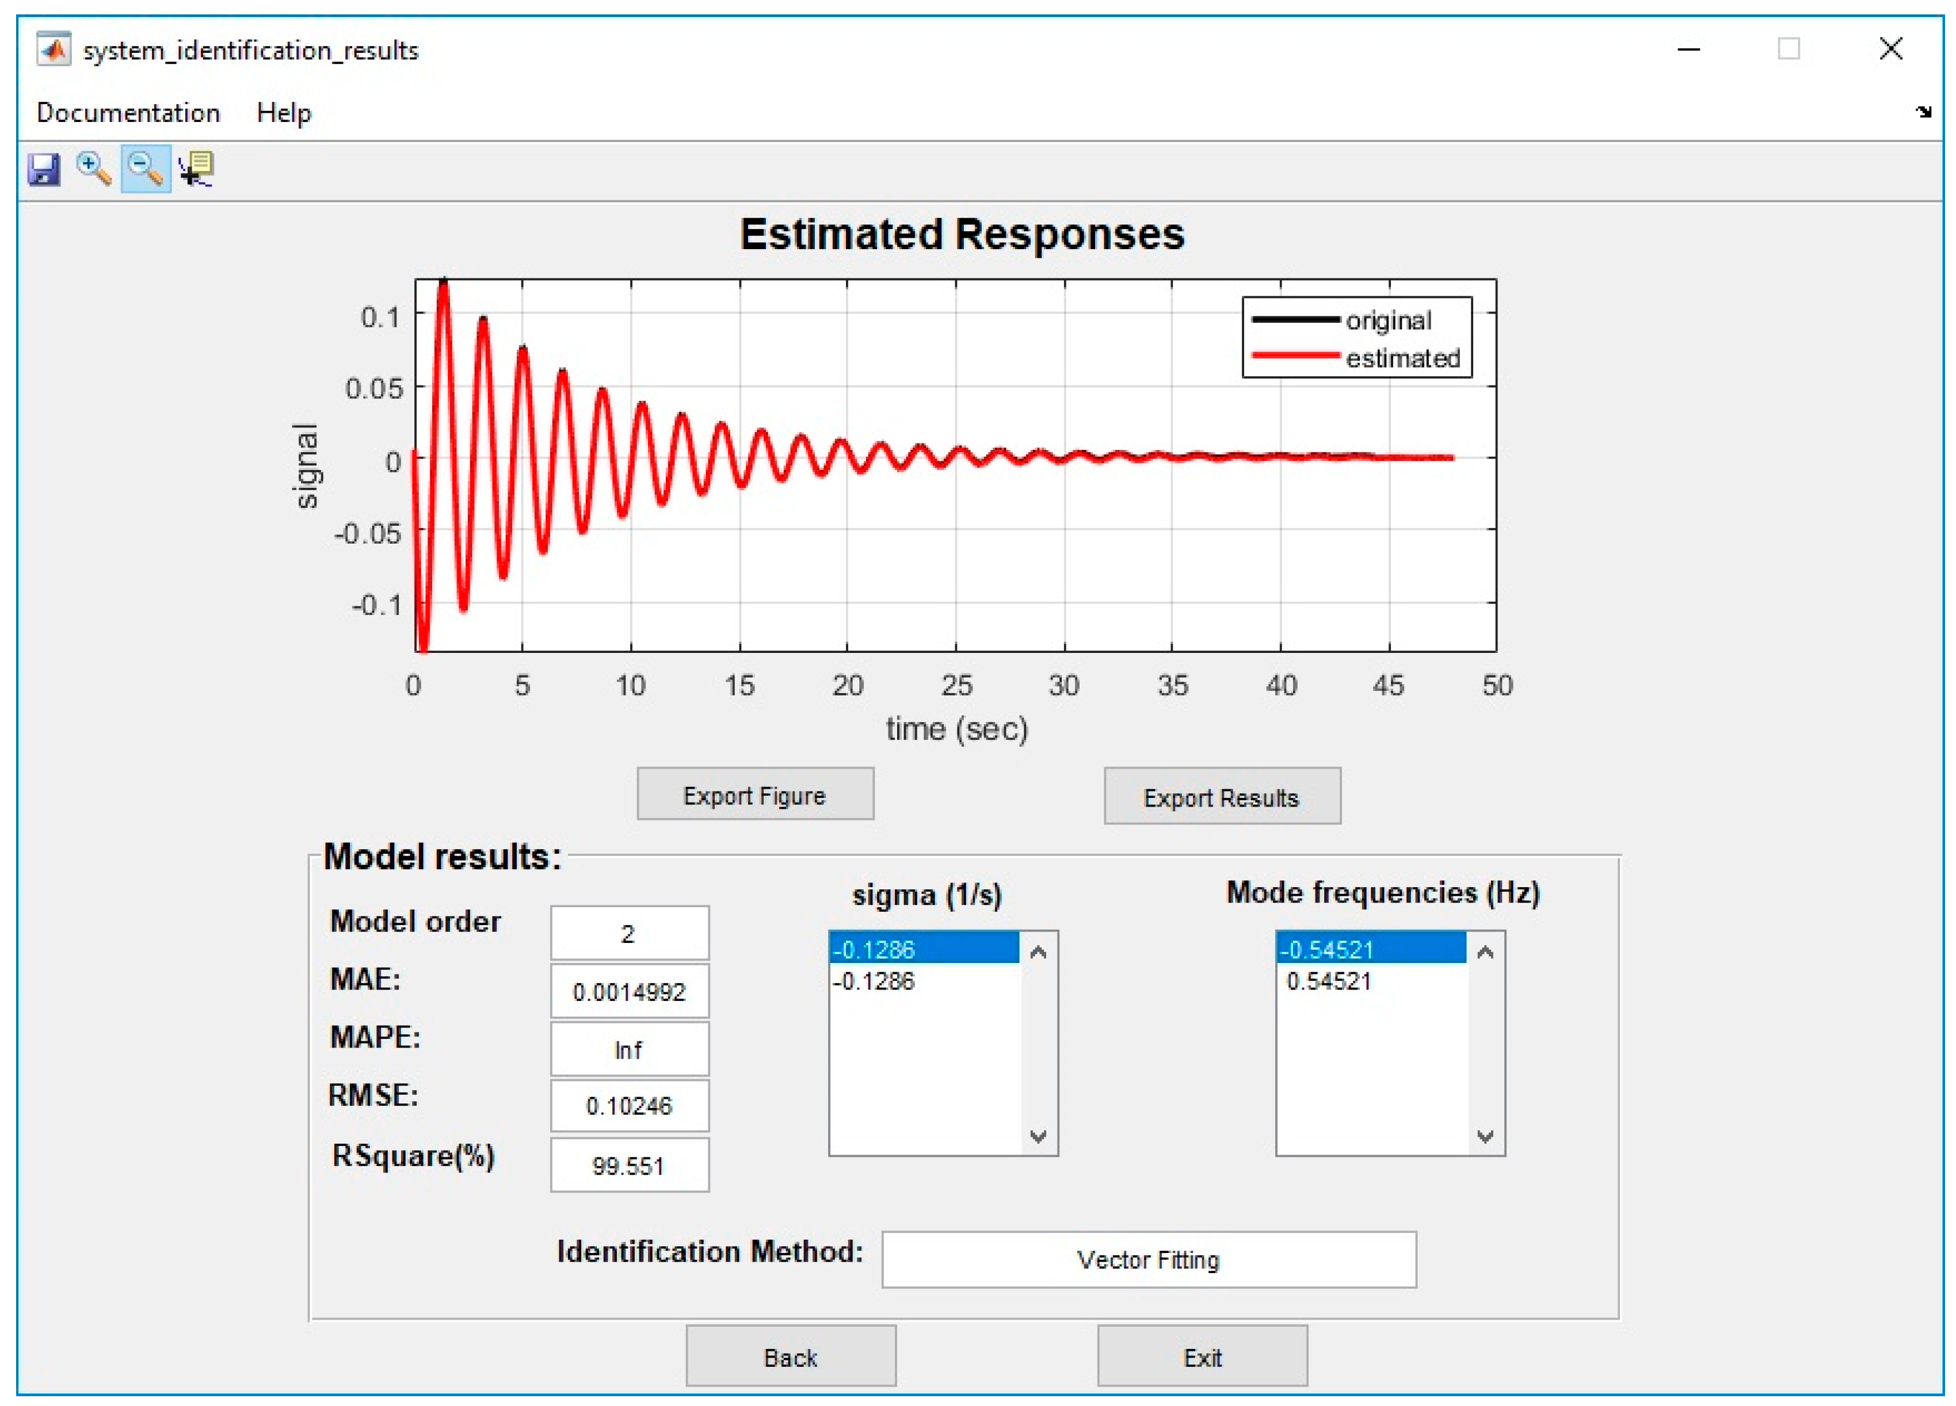The height and width of the screenshot is (1406, 1956).
Task: Select the Zoom In tool
Action: coord(93,170)
